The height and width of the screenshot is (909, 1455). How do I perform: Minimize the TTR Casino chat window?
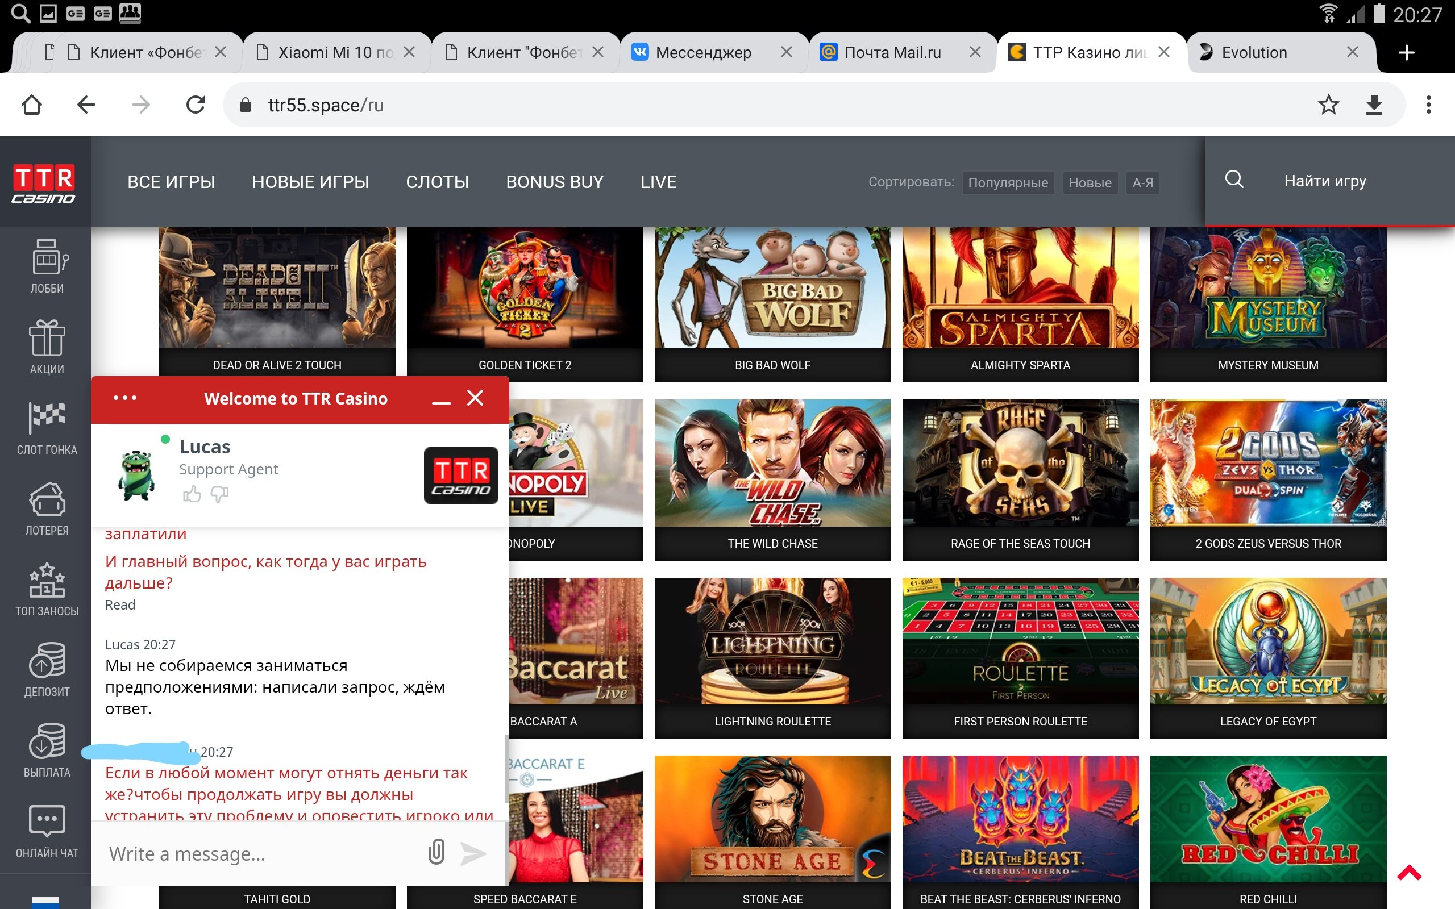click(441, 400)
